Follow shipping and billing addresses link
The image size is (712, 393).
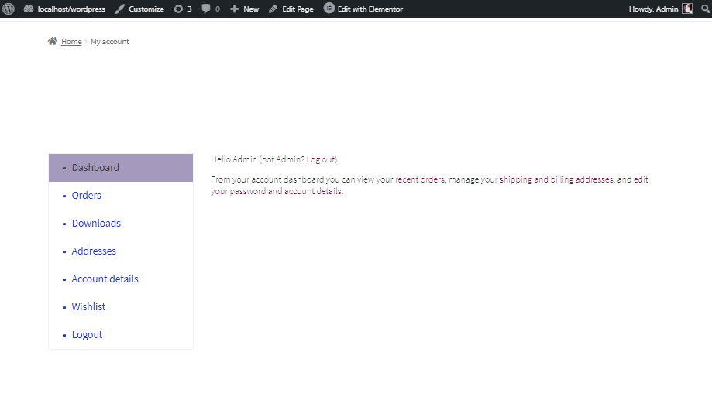556,179
